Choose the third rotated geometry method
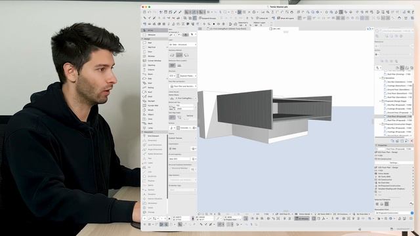The image size is (420, 236). click(186, 55)
